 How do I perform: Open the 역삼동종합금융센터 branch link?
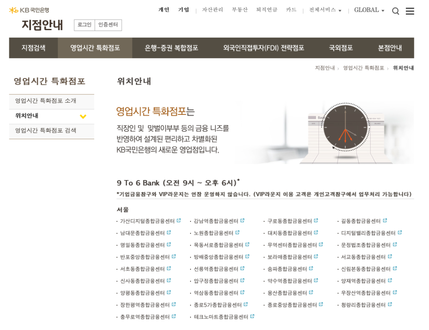[216, 293]
